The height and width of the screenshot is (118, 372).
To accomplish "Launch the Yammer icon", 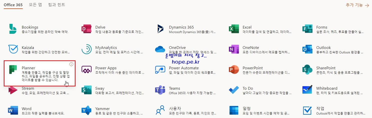I will pyautogui.click(x=87, y=111).
